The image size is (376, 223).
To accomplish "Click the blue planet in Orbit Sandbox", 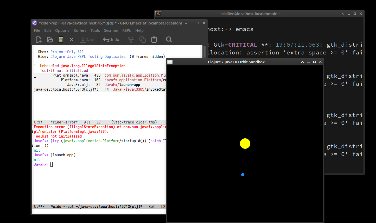I will click(243, 175).
